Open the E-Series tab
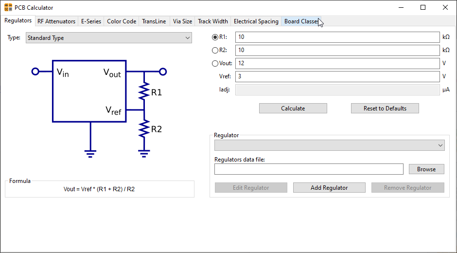The height and width of the screenshot is (253, 457). 91,21
